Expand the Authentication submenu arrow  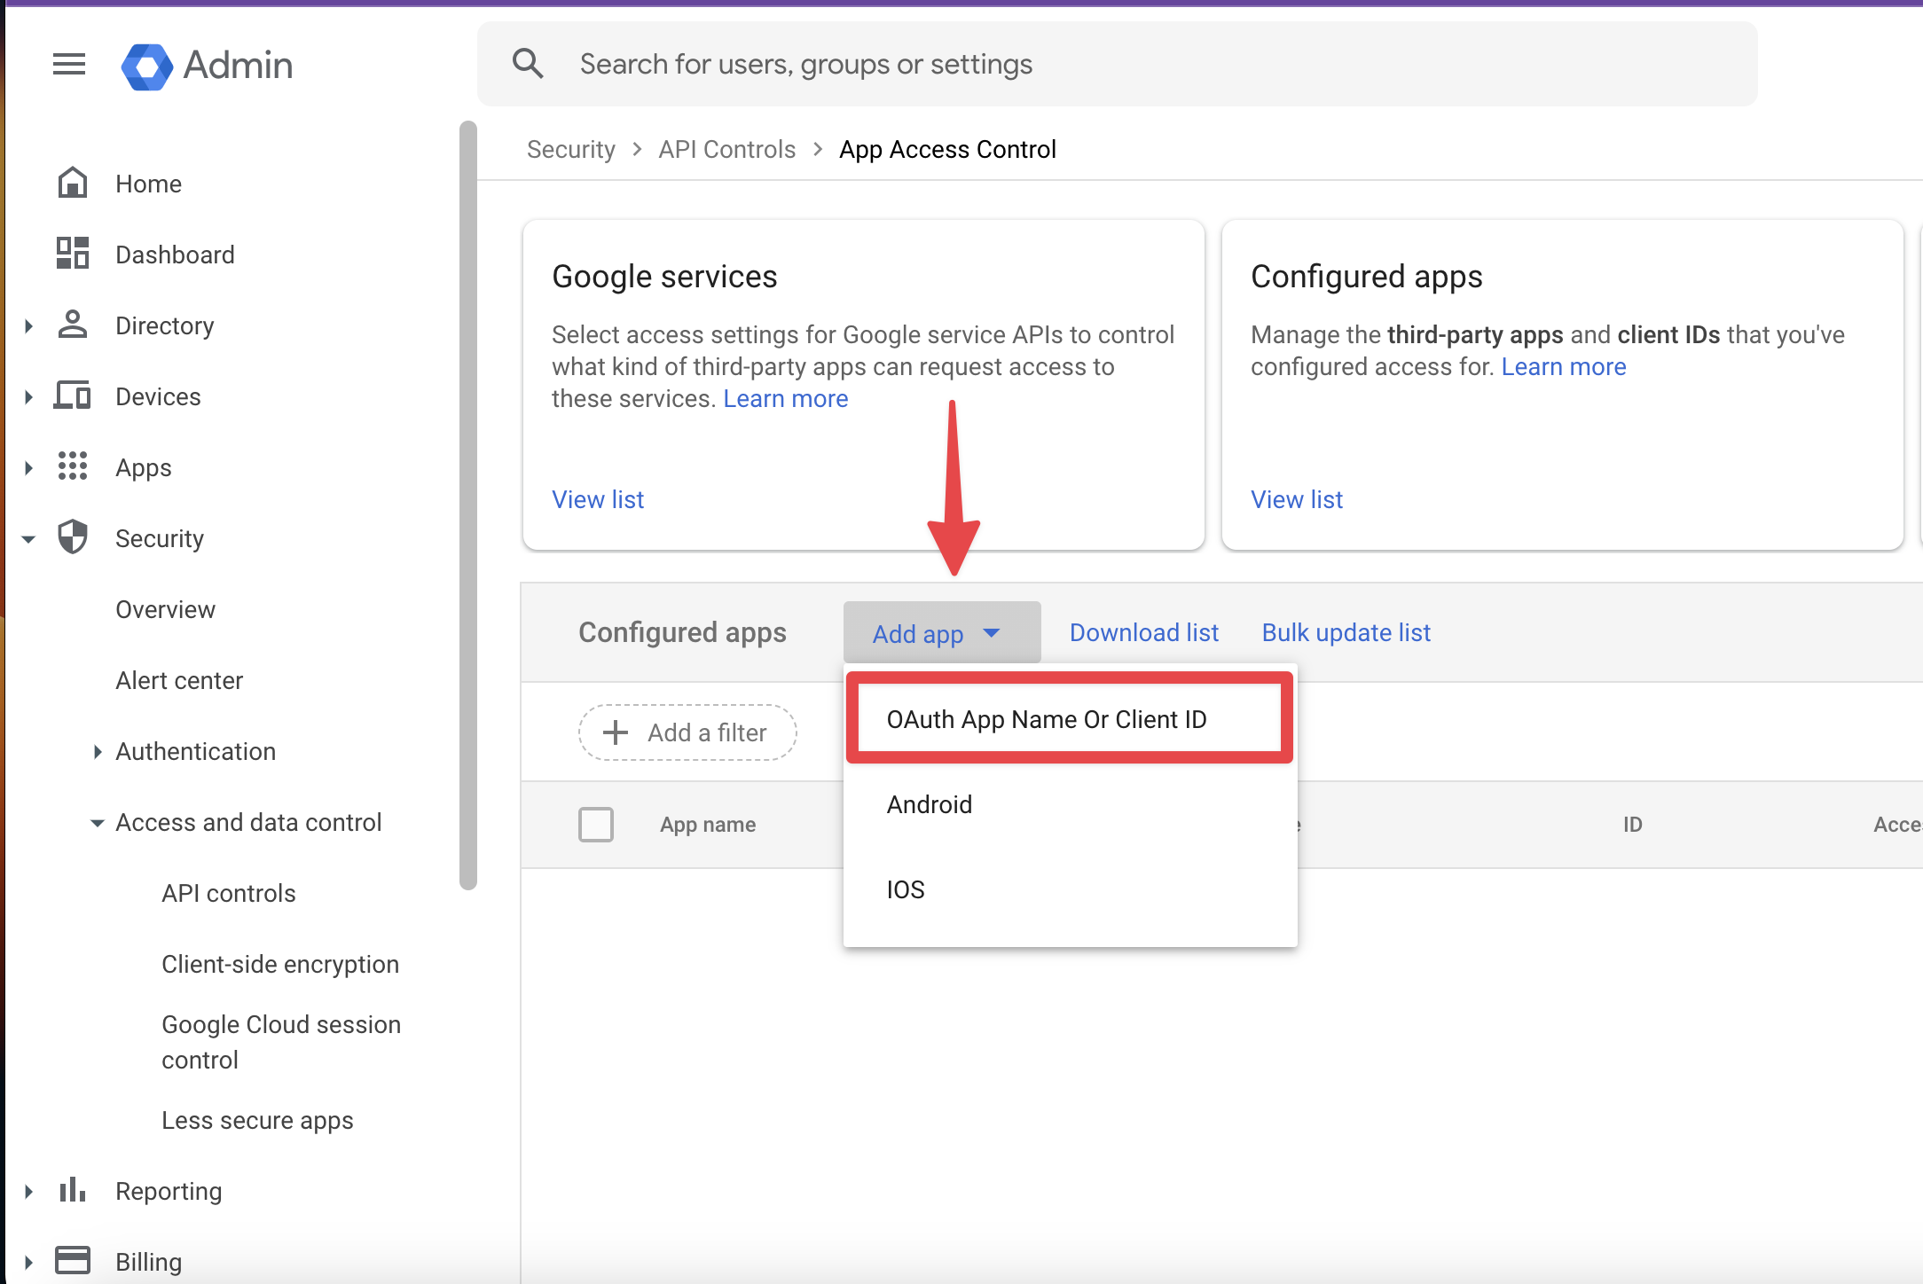tap(98, 751)
